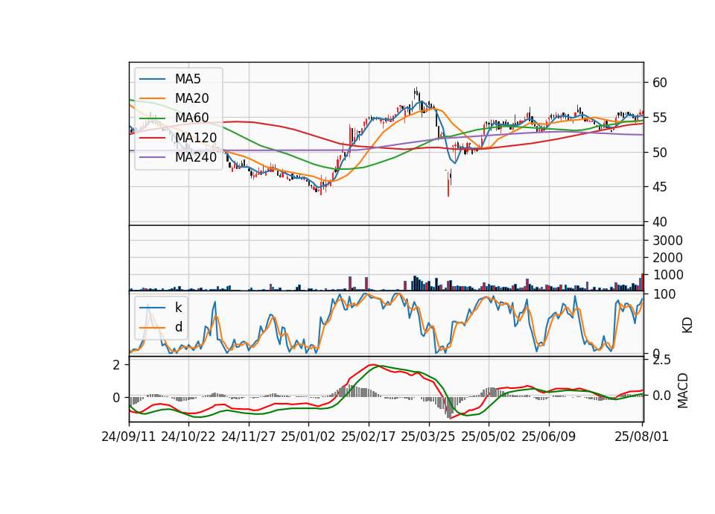The image size is (715, 514).
Task: Click the 24/09/11 date axis label
Action: click(x=129, y=437)
